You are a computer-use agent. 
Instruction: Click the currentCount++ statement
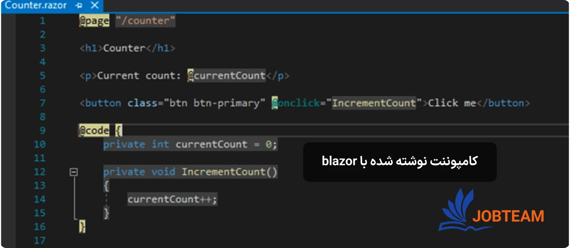pos(172,199)
